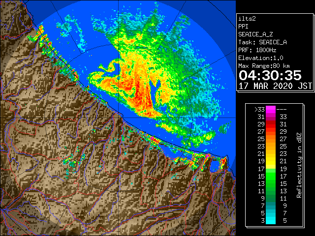315x236 pixels.
Task: Click the 'Task: SEAICE_A' line
Action: [262, 42]
